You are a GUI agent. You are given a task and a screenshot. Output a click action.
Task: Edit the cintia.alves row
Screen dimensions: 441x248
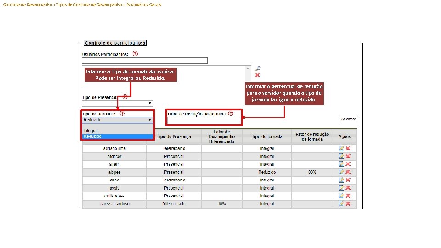(x=341, y=196)
